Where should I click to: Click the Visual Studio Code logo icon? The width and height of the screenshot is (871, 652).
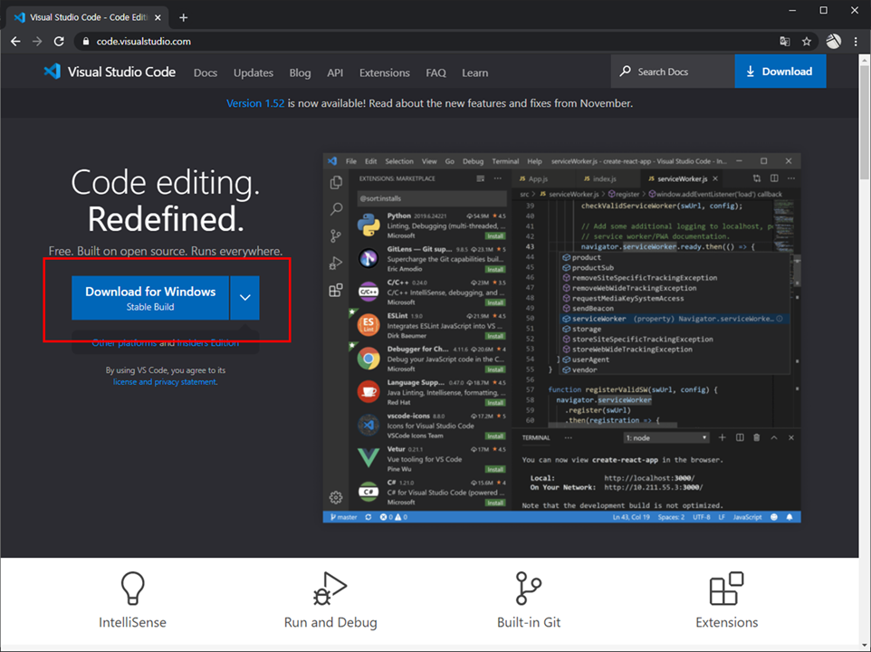pyautogui.click(x=53, y=72)
